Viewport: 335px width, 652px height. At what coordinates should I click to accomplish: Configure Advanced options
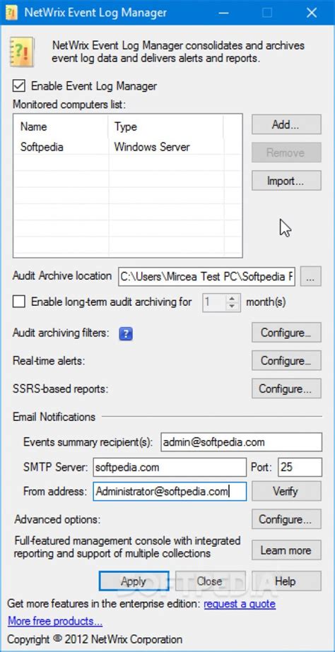[x=286, y=519]
